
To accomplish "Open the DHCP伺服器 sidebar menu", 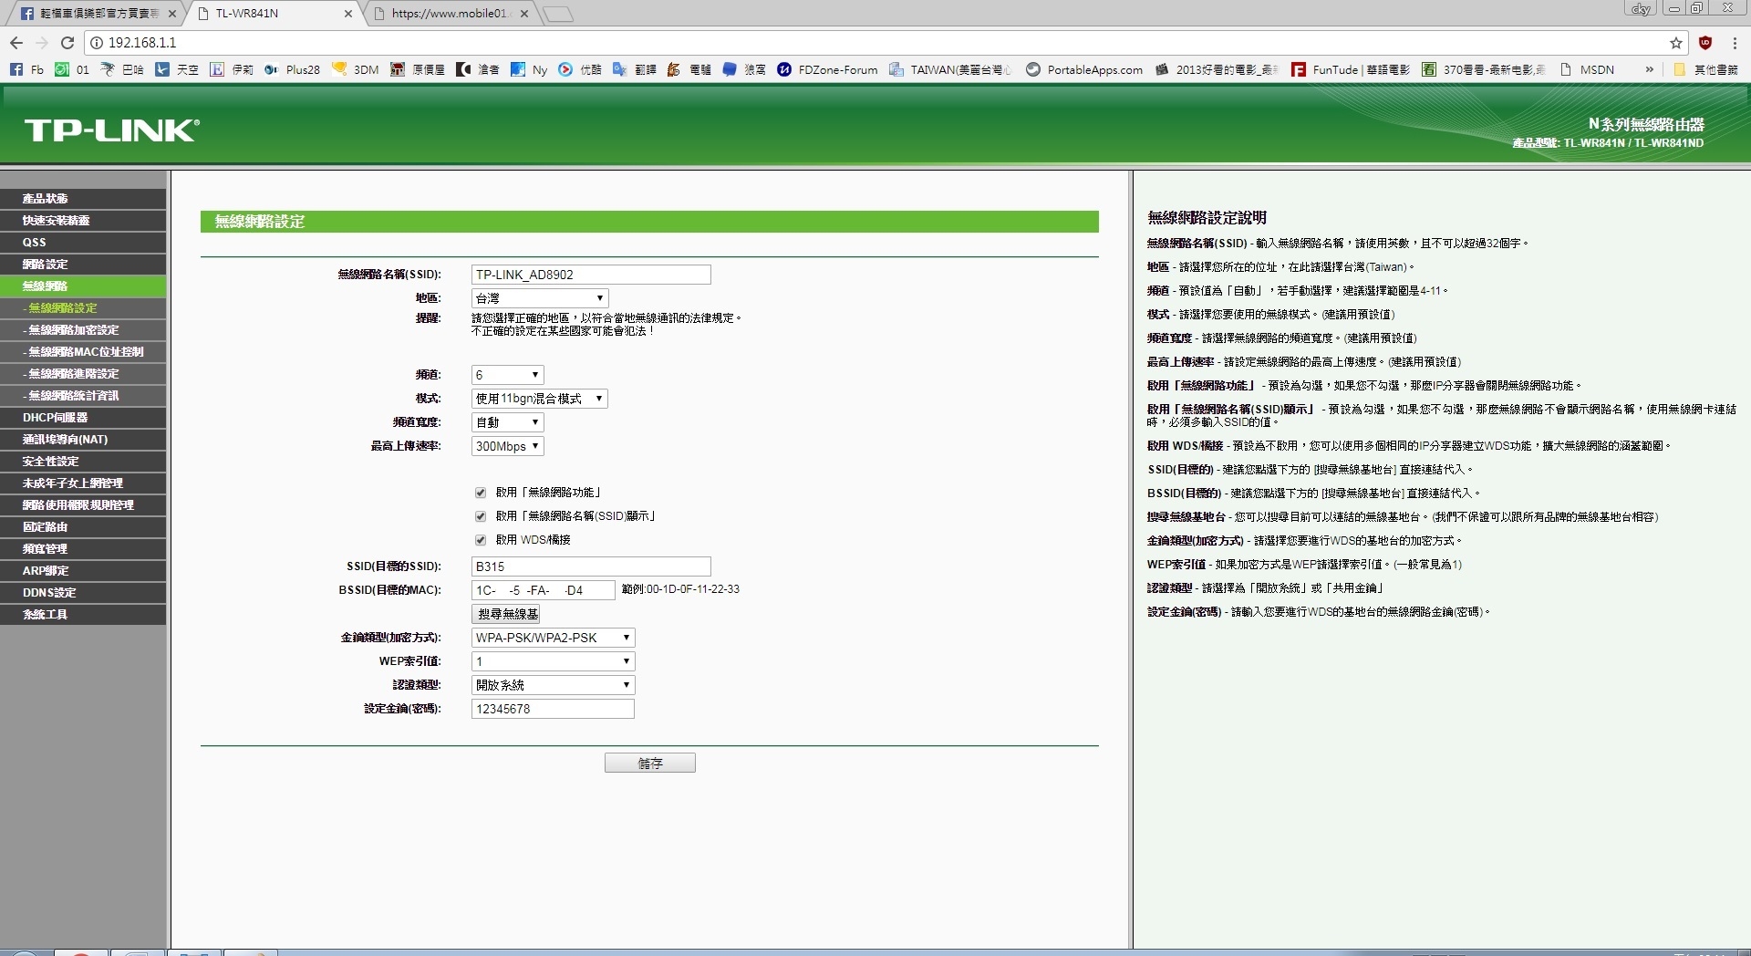I will (x=83, y=418).
